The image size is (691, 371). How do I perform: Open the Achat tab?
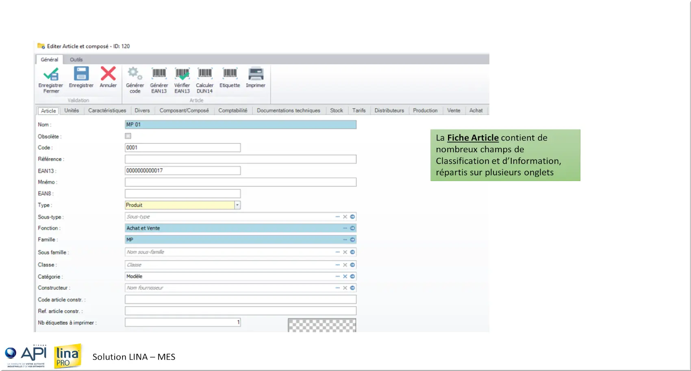pos(476,110)
